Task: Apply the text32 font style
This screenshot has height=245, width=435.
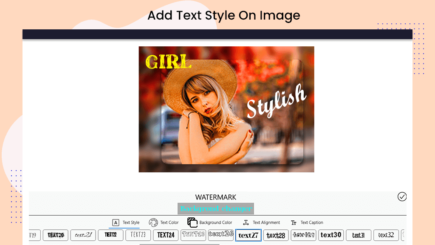Action: point(386,235)
